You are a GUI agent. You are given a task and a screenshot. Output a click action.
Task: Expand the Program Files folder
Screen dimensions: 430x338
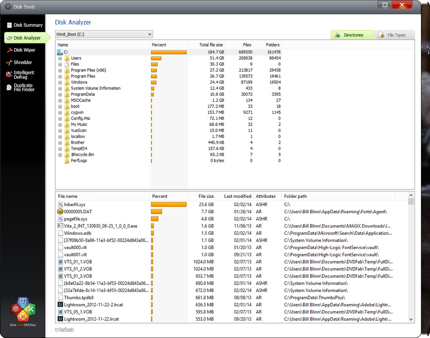coord(60,76)
